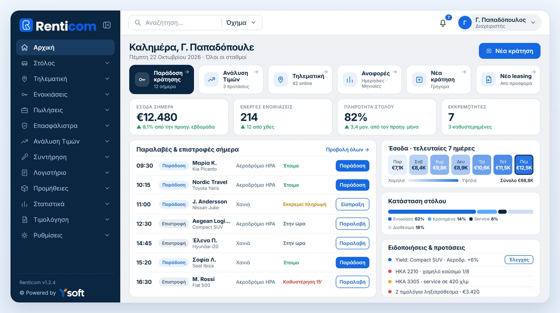Click the 2 τιμολόγια ληξιπρόθεσμα alert
Viewport: 560px width, 313px height.
coord(461,292)
